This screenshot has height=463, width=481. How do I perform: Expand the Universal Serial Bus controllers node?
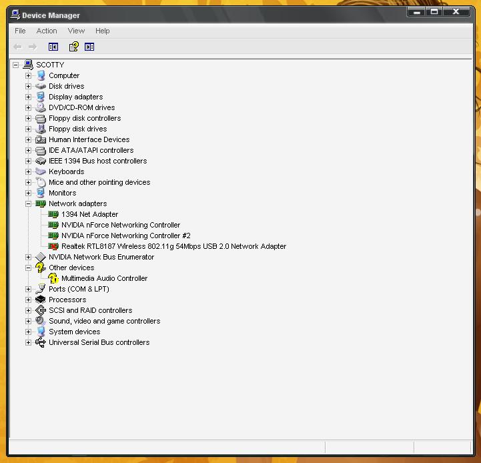[28, 342]
